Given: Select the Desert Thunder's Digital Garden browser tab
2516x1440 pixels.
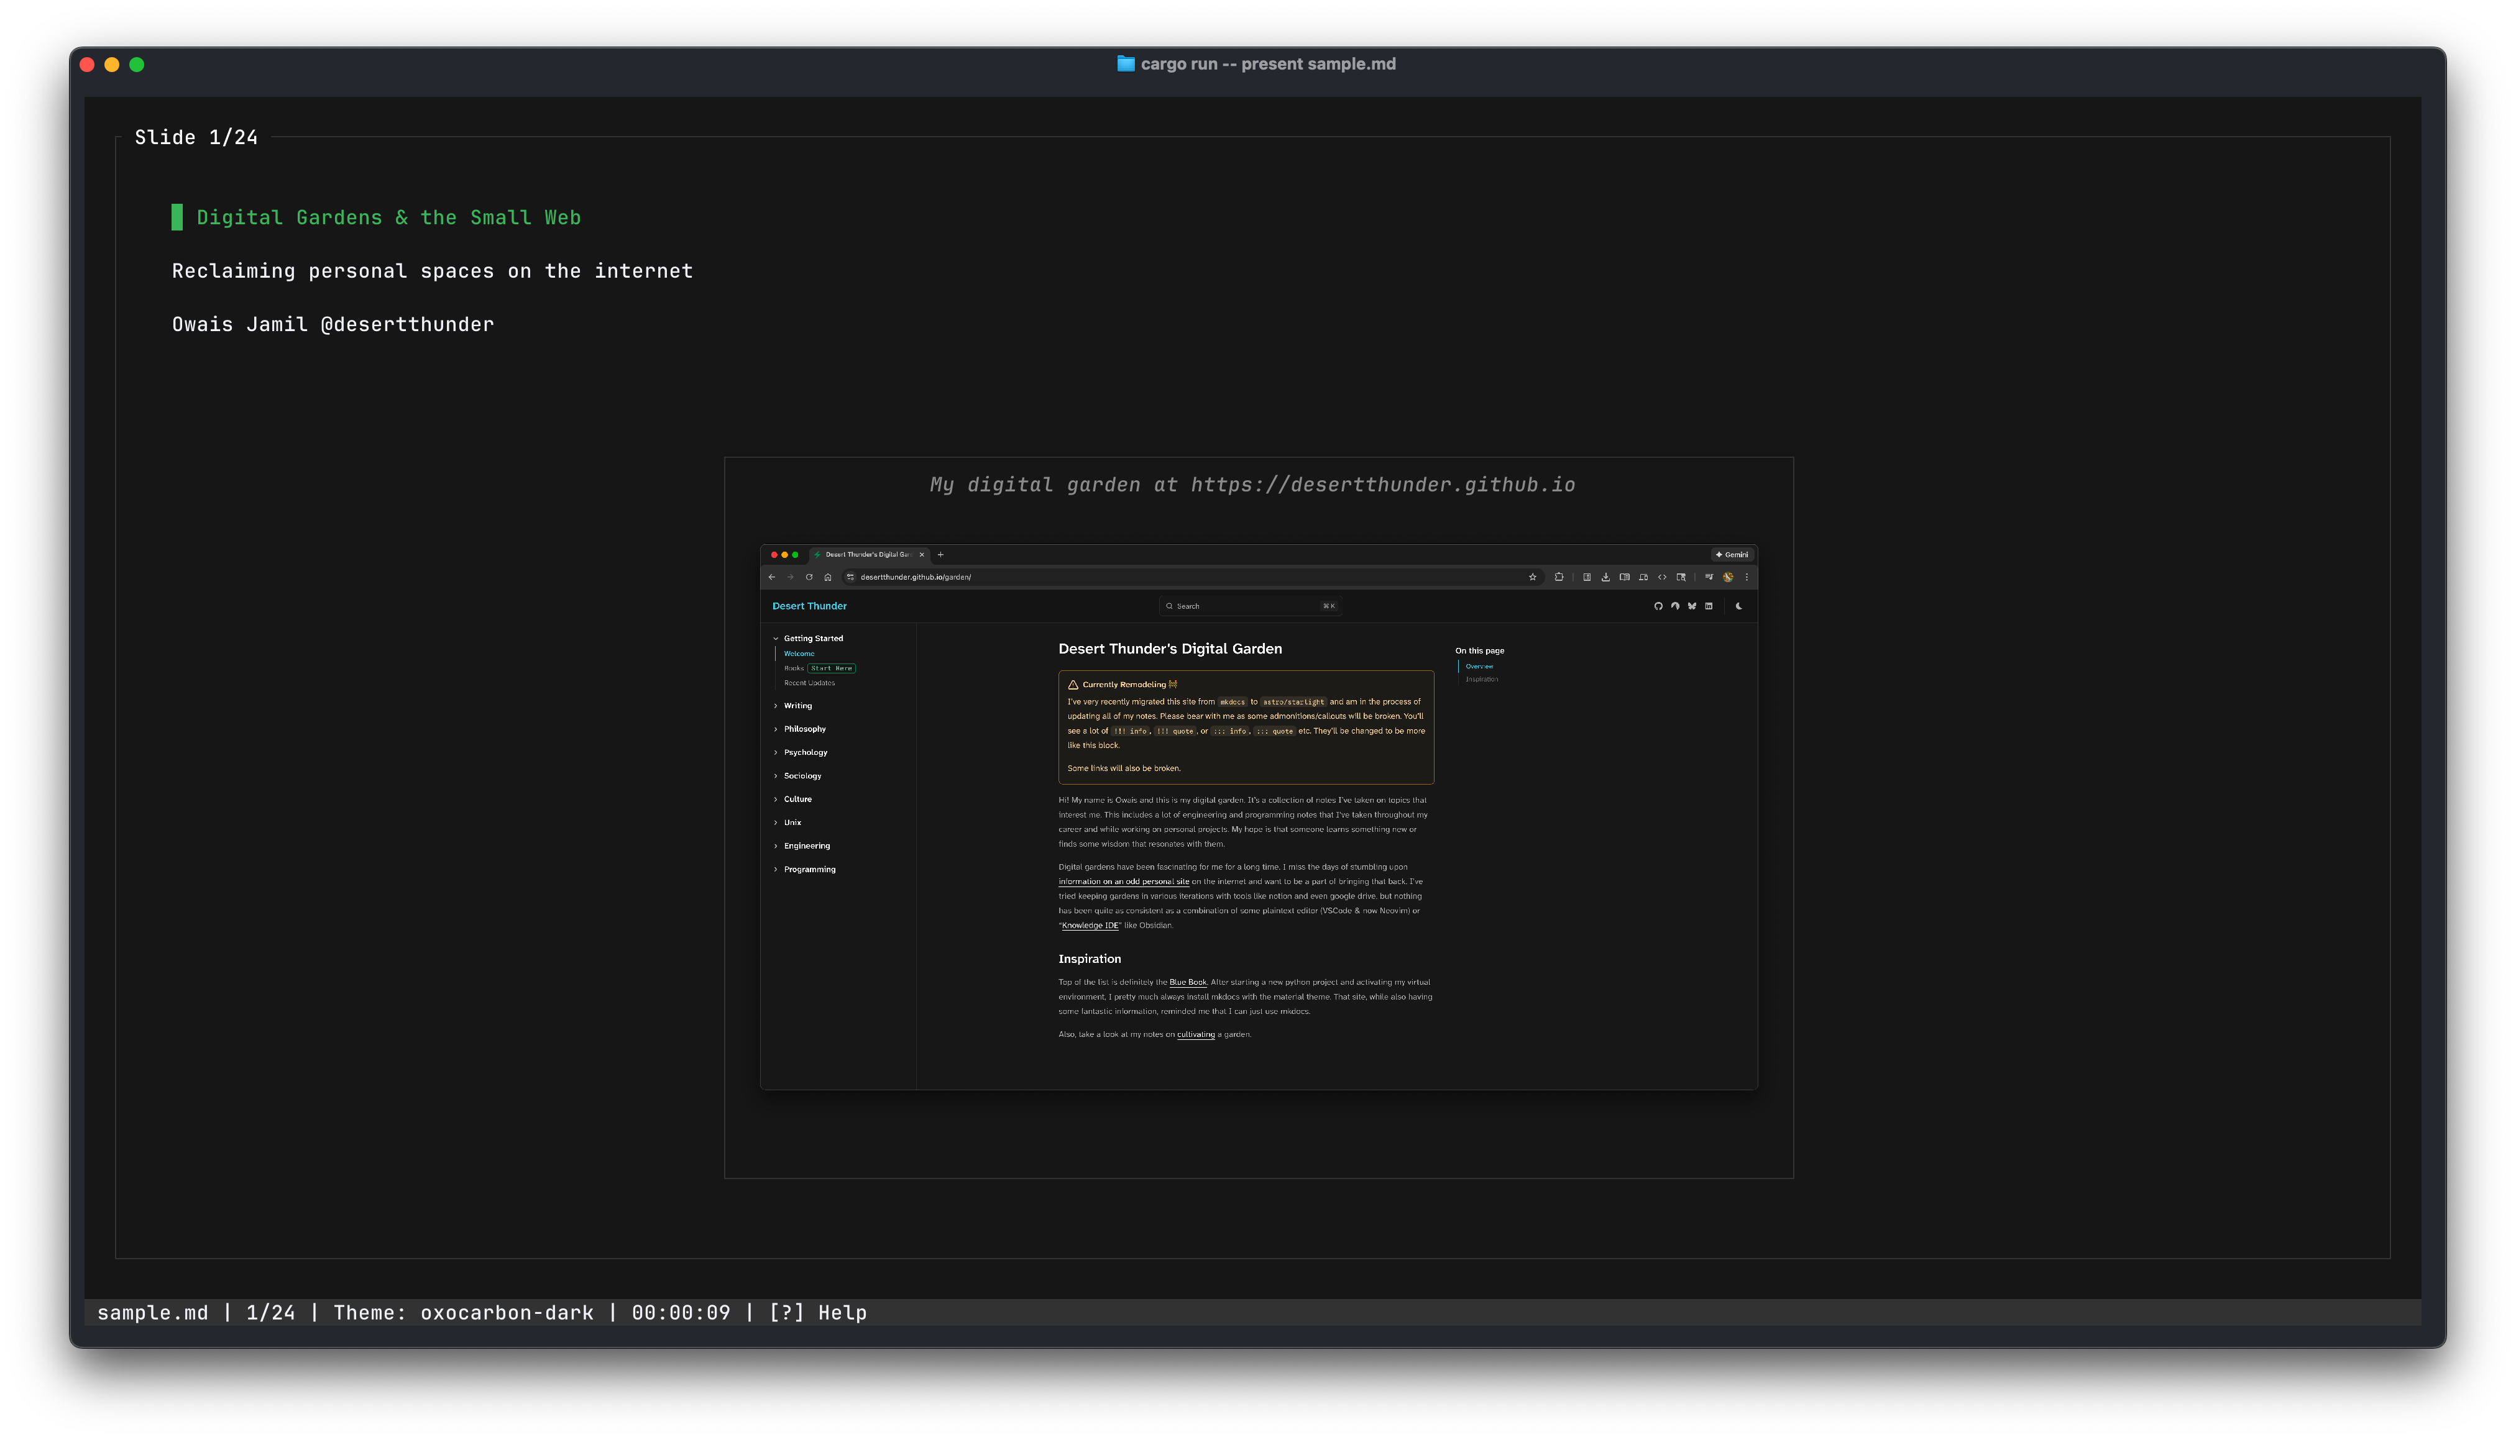Looking at the screenshot, I should click(866, 555).
